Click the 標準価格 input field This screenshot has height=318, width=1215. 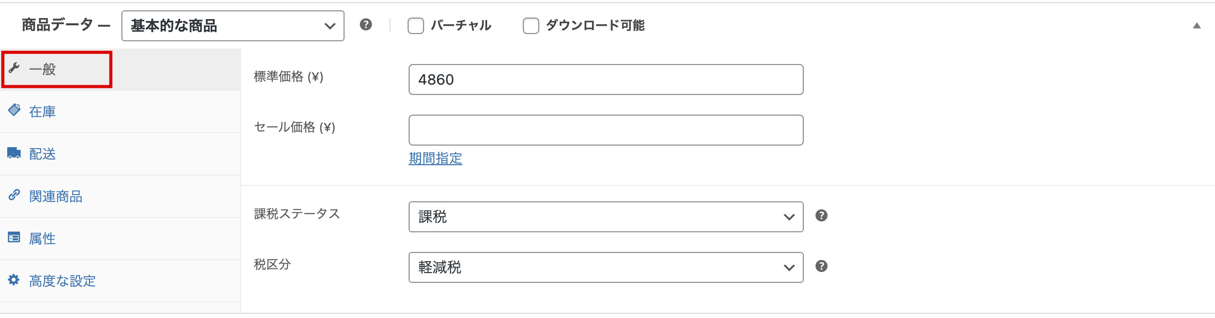coord(605,79)
